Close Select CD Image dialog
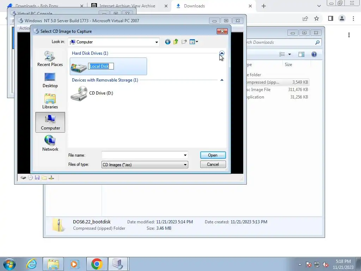Screen dimensions: 361x271 point(222,31)
